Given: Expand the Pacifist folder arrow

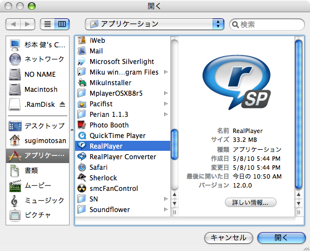Looking at the screenshot, I should pos(166,104).
